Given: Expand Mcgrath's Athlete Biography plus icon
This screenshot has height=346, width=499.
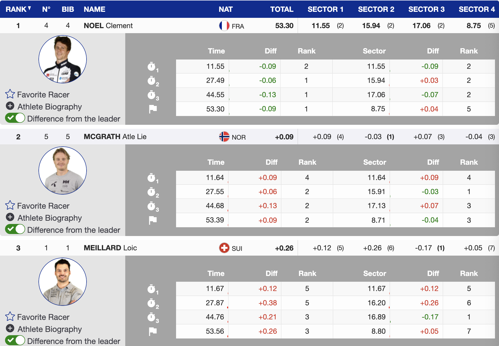Looking at the screenshot, I should pos(10,217).
